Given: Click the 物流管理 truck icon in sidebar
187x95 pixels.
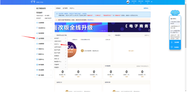Looking at the screenshot, I should (x=37, y=33).
